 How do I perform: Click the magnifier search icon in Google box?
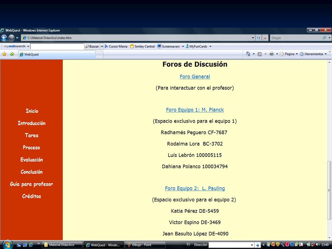click(x=324, y=38)
